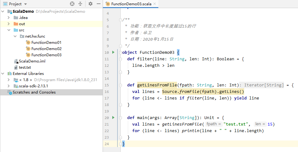Viewport: 298px width, 152px height.
Task: Fold the filter method at line 11
Action: coord(120,59)
